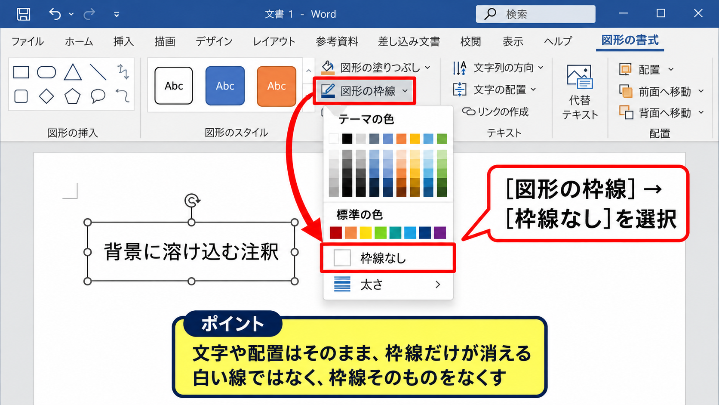Viewport: 719px width, 405px height.
Task: Select the curved connector arrow shape
Action: pyautogui.click(x=123, y=96)
